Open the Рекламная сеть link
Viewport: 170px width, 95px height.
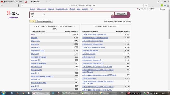(x=62, y=9)
